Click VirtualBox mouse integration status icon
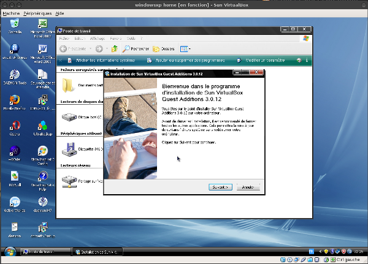Screen dimensions: 368x264 point(326,260)
